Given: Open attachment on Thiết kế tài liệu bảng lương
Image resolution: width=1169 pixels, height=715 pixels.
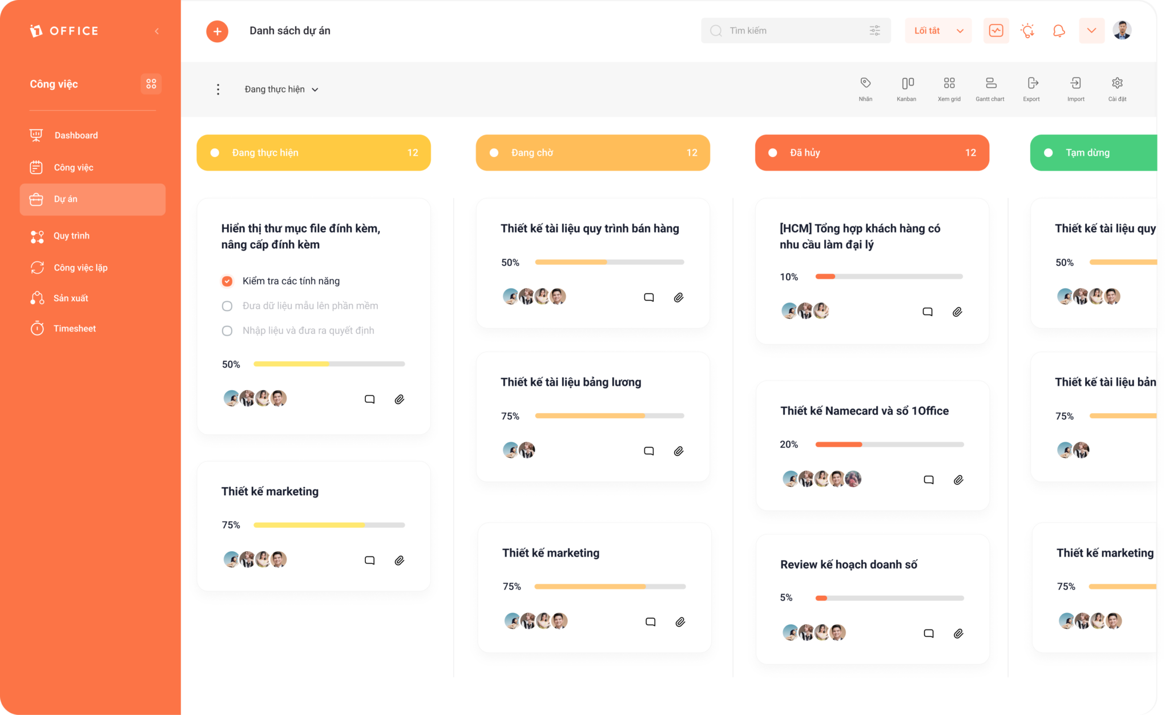Looking at the screenshot, I should [x=679, y=451].
